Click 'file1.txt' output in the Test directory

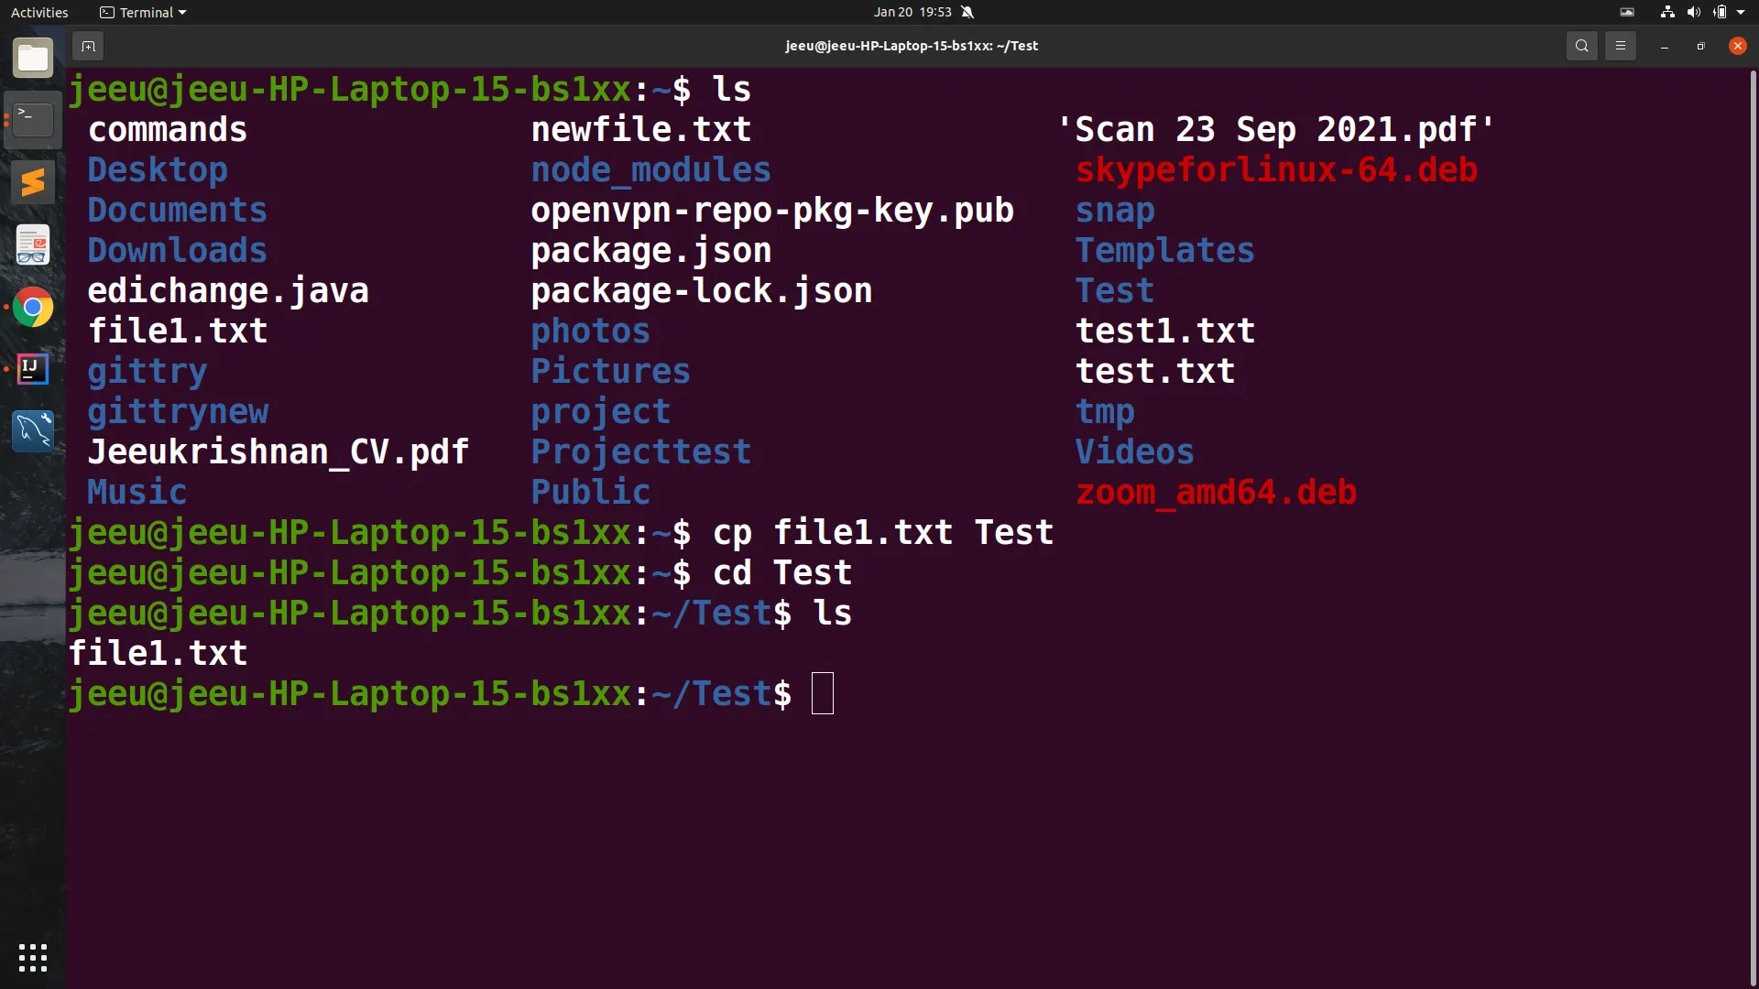click(158, 653)
